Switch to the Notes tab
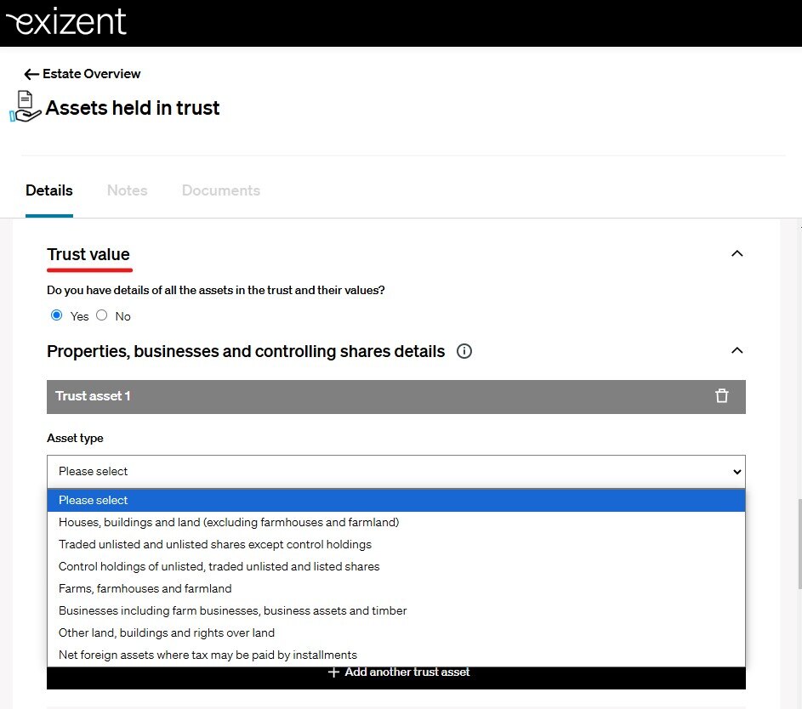Viewport: 802px width, 709px height. click(128, 190)
